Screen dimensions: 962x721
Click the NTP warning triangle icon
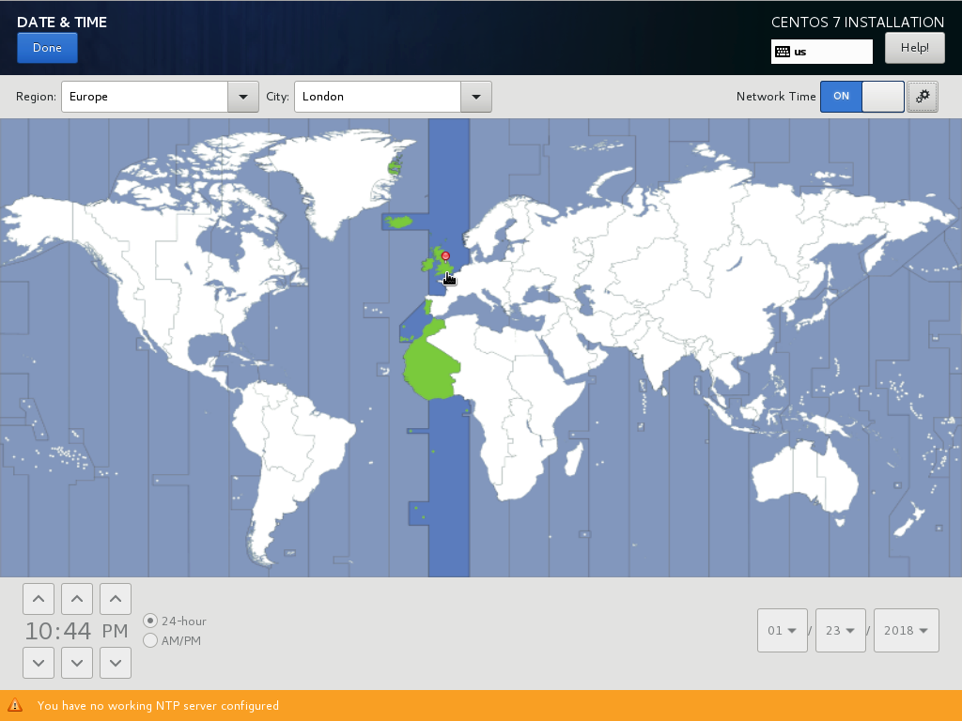point(15,706)
